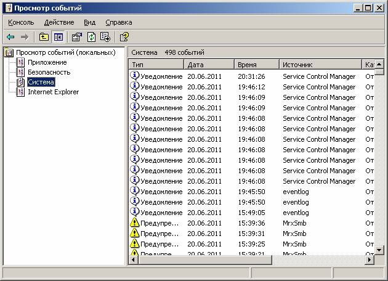Click the Export list toolbar icon

coord(105,37)
